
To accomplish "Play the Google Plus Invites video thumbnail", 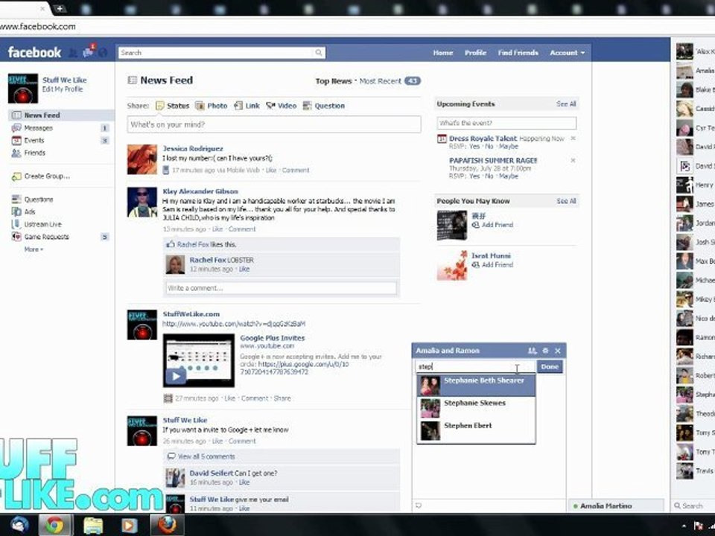I will pos(199,360).
